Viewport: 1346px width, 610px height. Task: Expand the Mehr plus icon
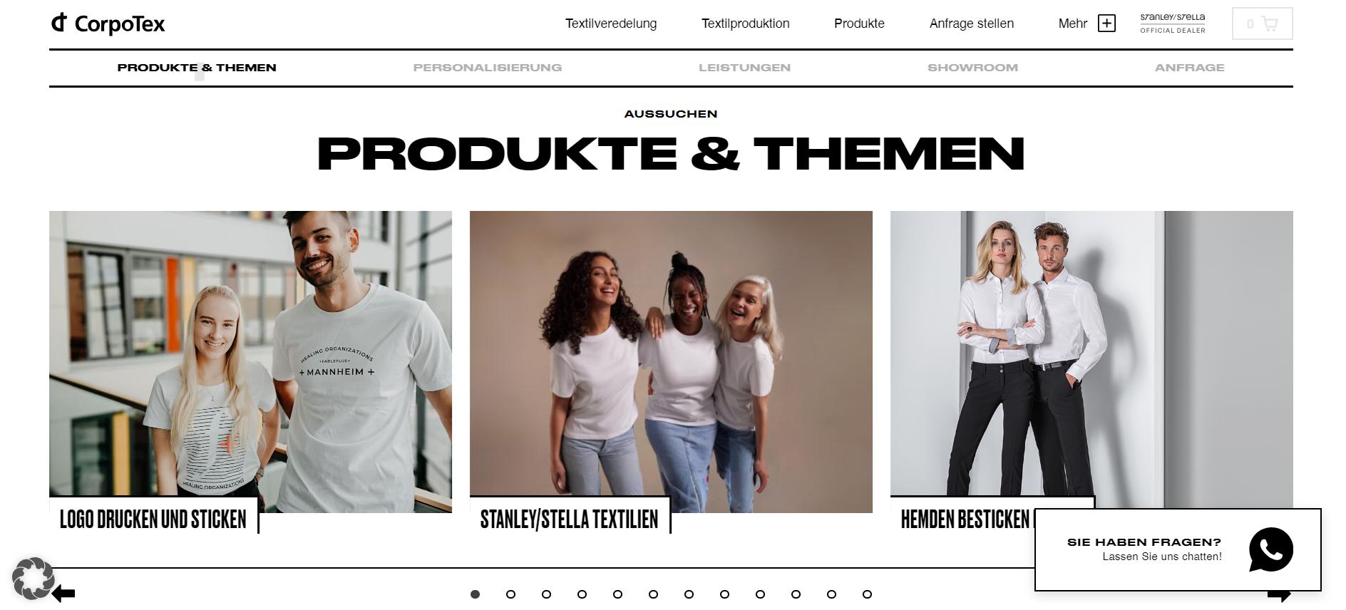(1106, 24)
